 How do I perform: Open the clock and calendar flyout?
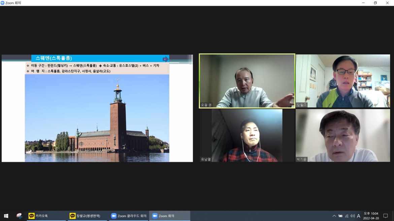[371, 216]
